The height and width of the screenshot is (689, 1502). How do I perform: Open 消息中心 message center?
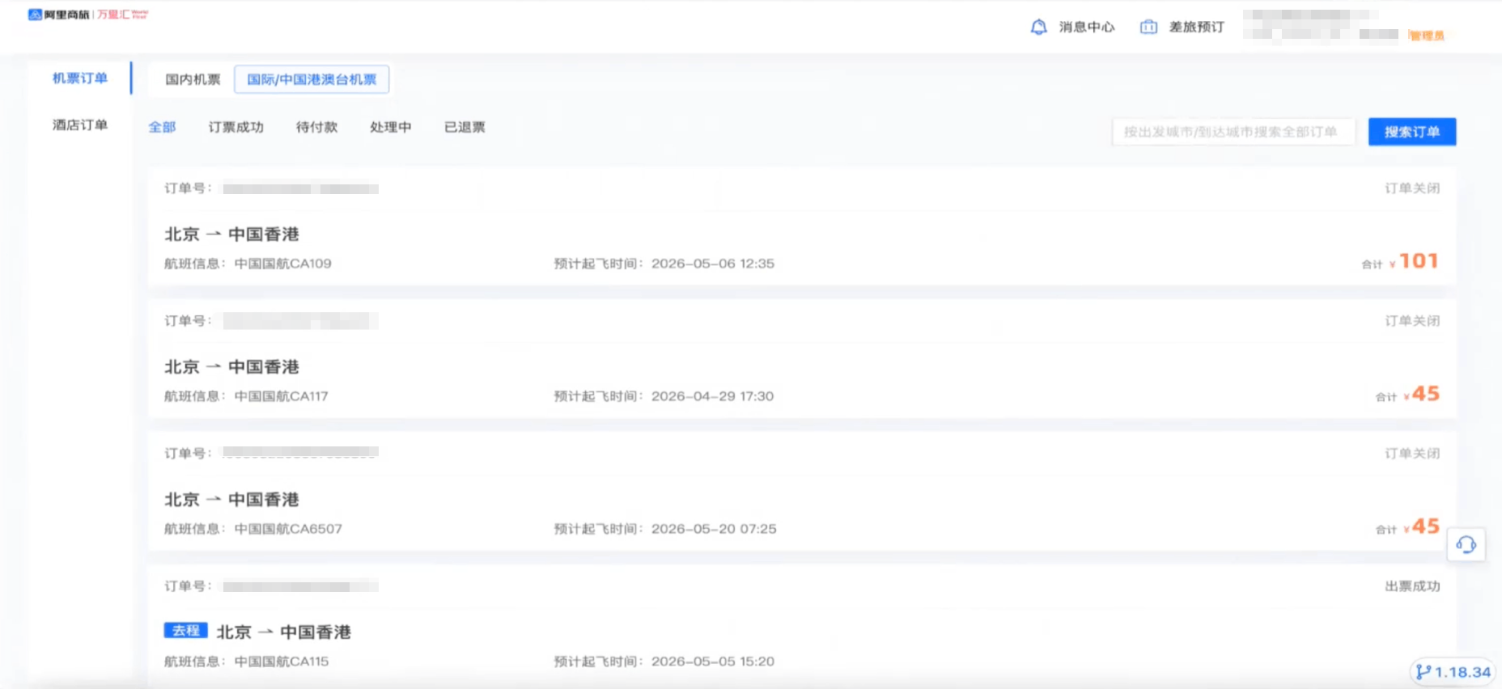point(1086,27)
